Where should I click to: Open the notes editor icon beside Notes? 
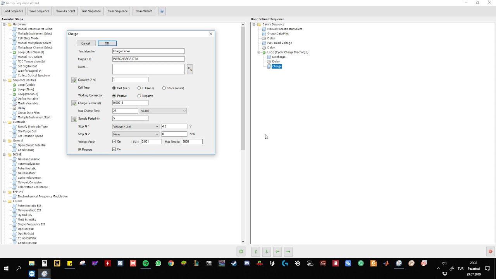[189, 69]
